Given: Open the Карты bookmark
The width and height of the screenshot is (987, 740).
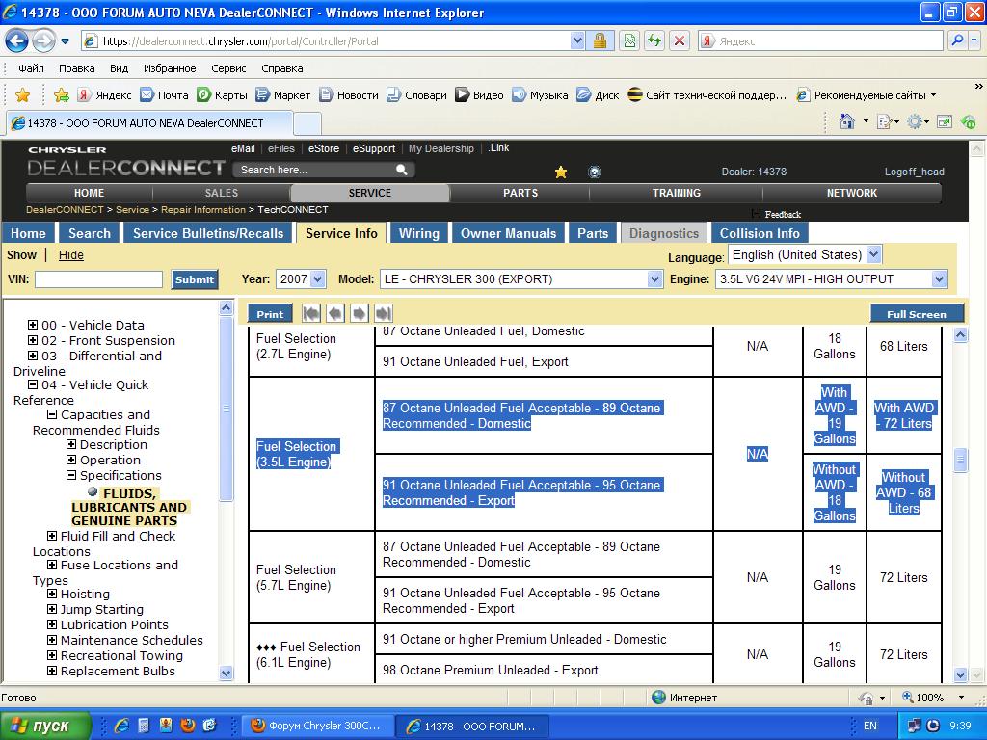Looking at the screenshot, I should tap(222, 95).
